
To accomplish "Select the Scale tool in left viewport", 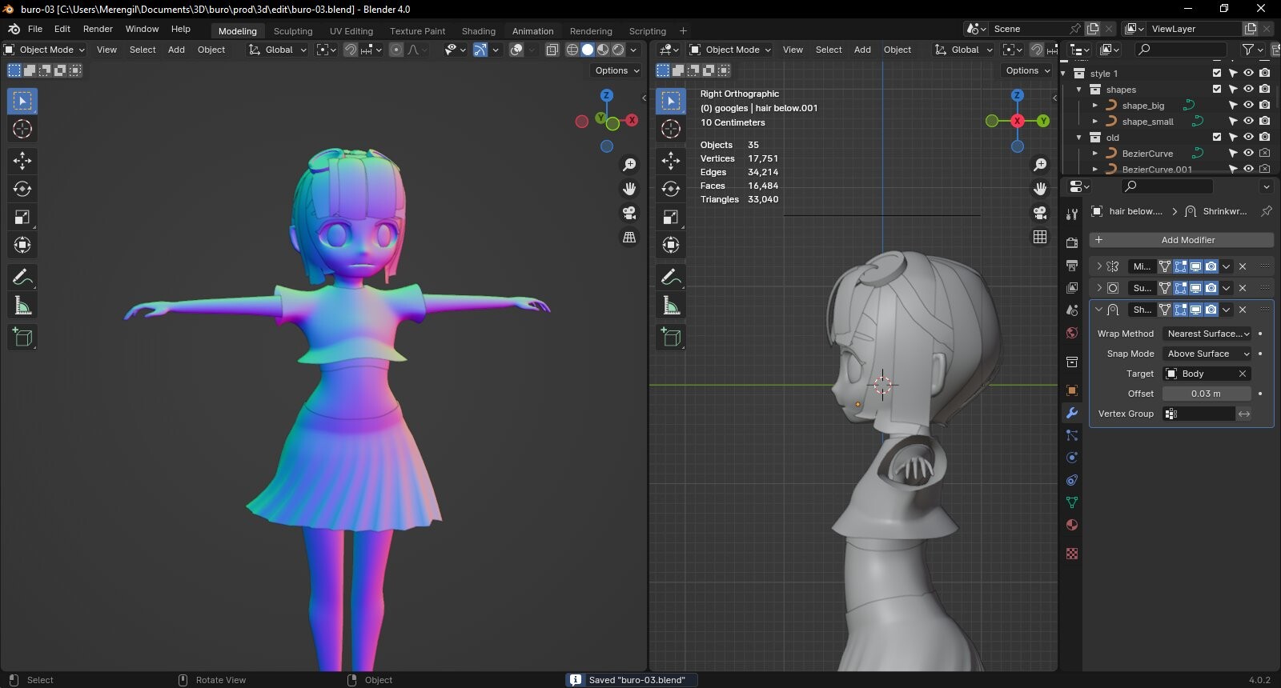I will click(22, 217).
